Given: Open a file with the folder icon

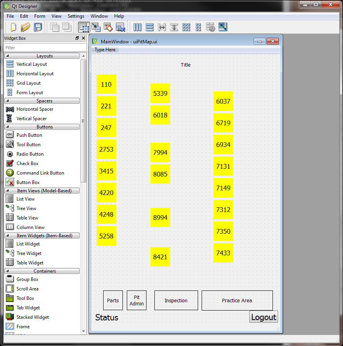Looking at the screenshot, I should (26, 27).
